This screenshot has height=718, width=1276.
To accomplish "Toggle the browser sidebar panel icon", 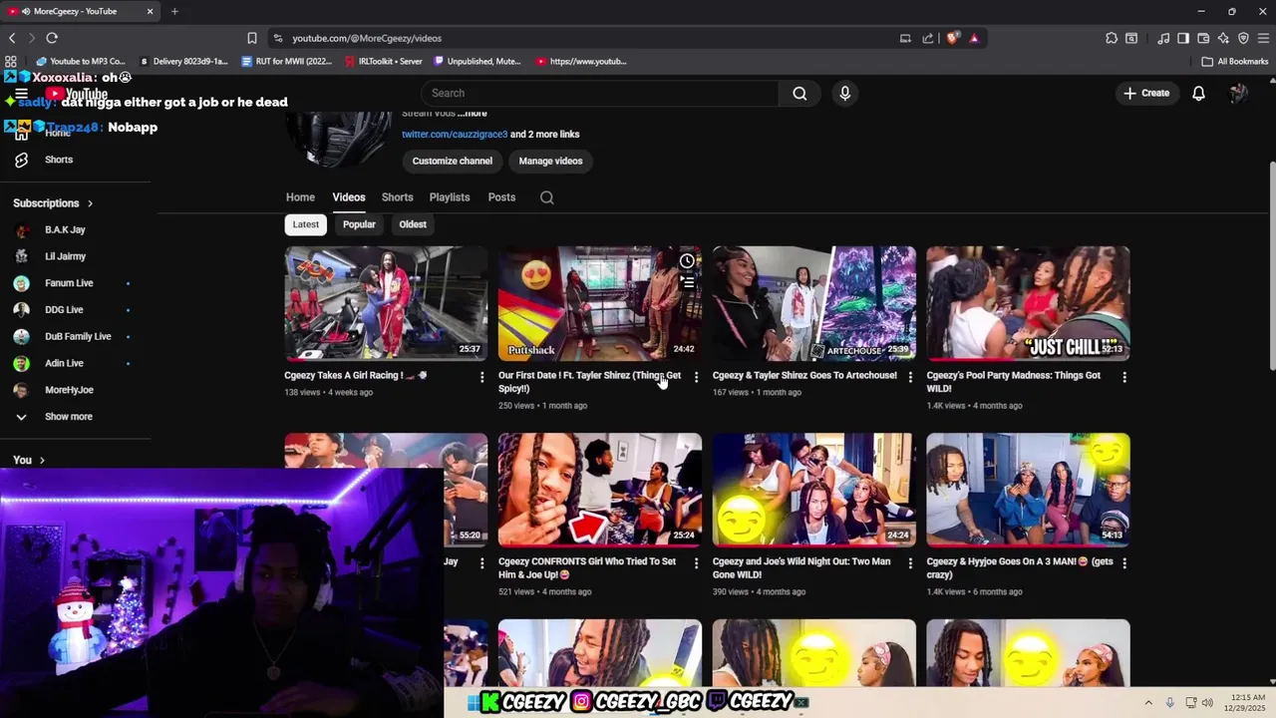I will click(x=1183, y=38).
